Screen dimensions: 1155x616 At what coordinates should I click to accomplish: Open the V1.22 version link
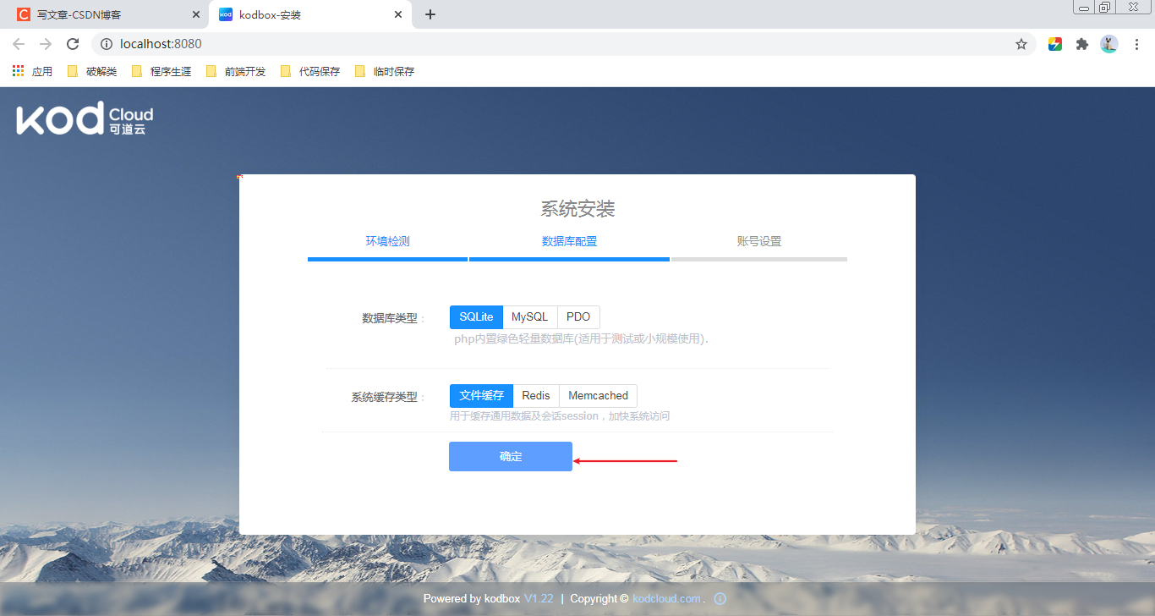[x=539, y=598]
